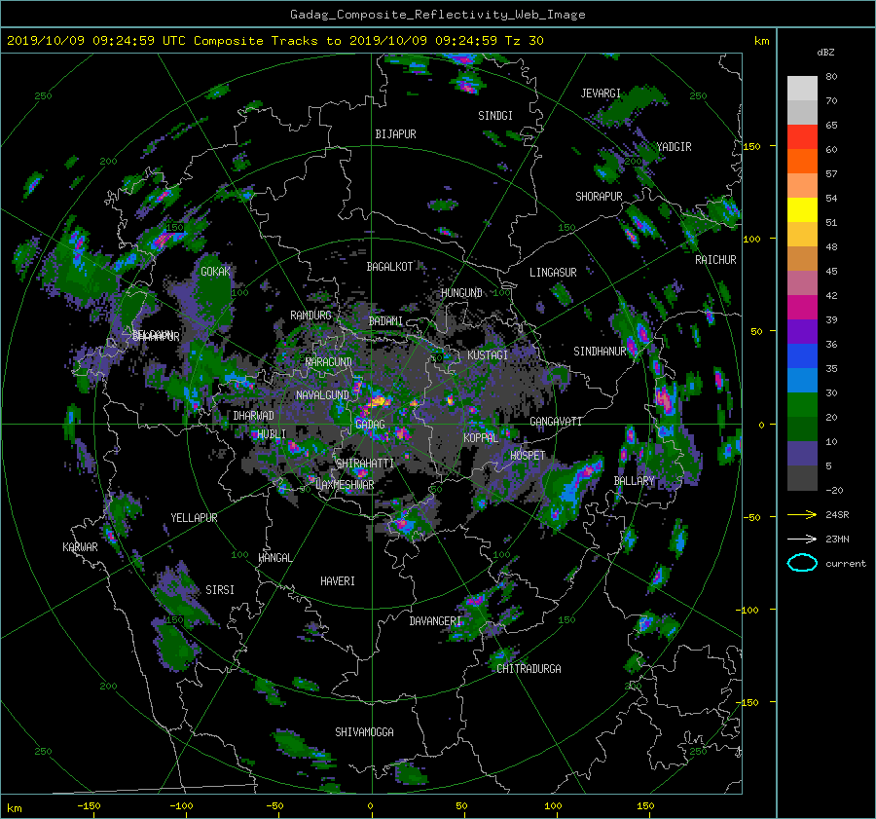Image resolution: width=876 pixels, height=819 pixels.
Task: Pick the dark gray -20 to 5 dBZ swatch
Action: pyautogui.click(x=802, y=478)
